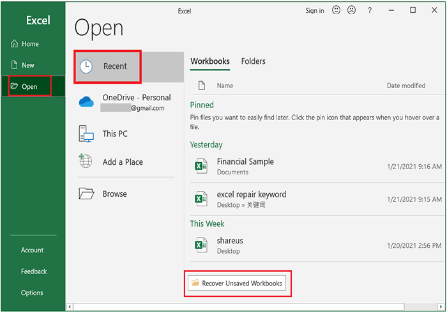Click the Browse folder icon
The width and height of the screenshot is (447, 313).
(x=86, y=194)
